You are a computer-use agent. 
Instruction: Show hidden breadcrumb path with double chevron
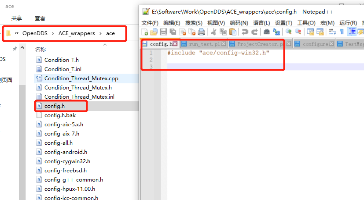click(x=17, y=33)
